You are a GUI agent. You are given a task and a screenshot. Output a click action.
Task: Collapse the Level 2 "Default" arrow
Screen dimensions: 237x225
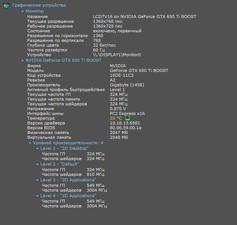point(37,164)
